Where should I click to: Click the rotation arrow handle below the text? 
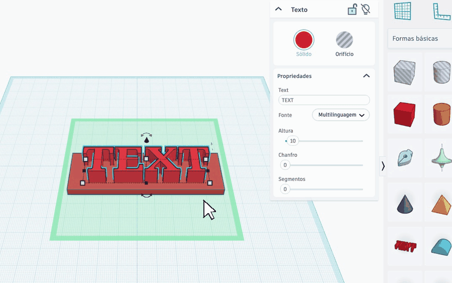147,196
